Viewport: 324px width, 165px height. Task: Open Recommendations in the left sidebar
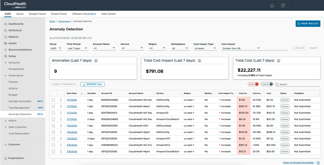pos(20,50)
